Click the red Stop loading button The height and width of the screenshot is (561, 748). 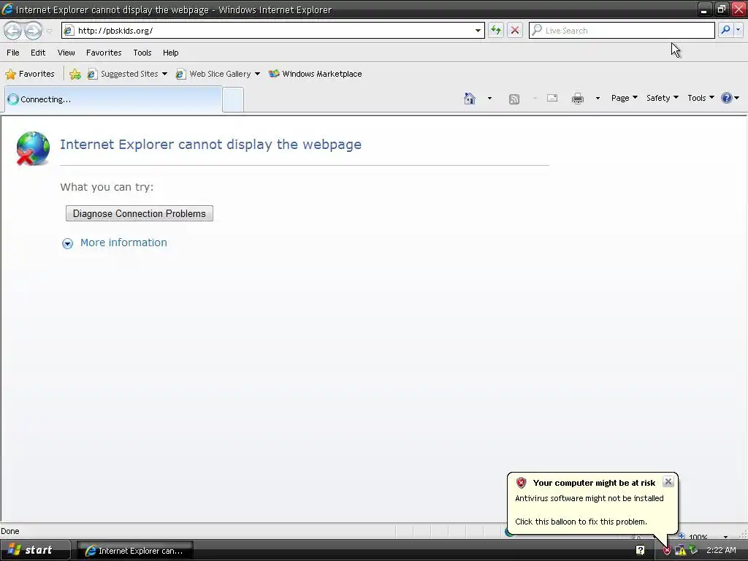click(515, 31)
